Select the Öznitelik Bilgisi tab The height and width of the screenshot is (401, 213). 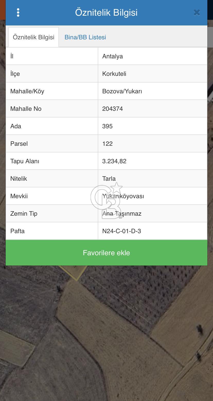[33, 37]
